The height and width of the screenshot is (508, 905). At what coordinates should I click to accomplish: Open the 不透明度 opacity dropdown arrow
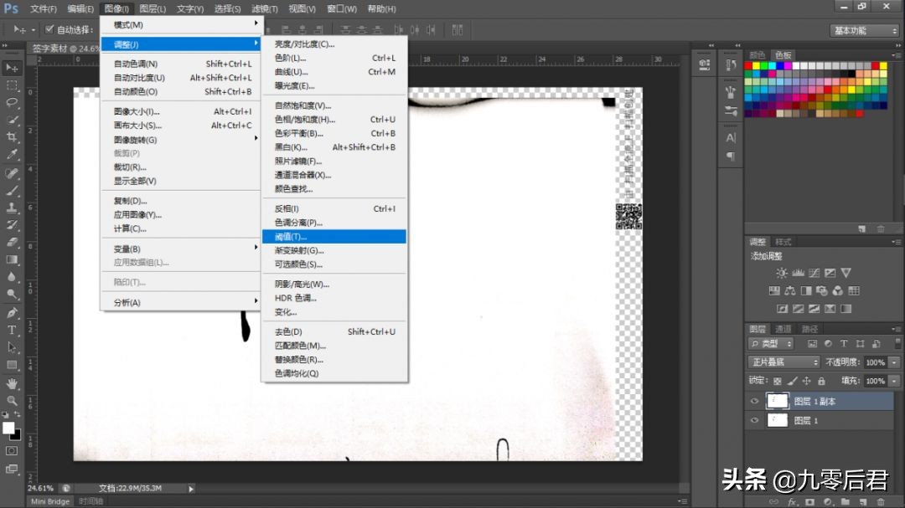[x=892, y=362]
